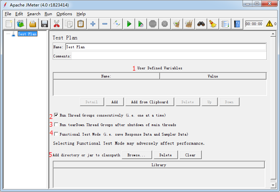Click Add from Clipboard button
The image size is (280, 192).
pyautogui.click(x=150, y=102)
